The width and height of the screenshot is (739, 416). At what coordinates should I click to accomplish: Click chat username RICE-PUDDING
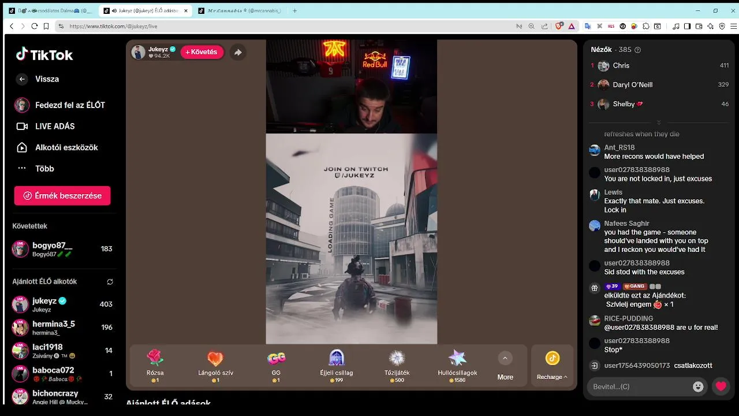coord(628,318)
